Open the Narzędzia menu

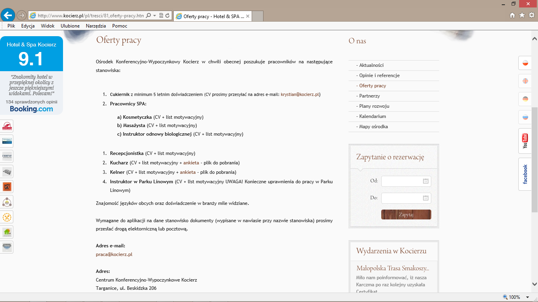click(96, 26)
